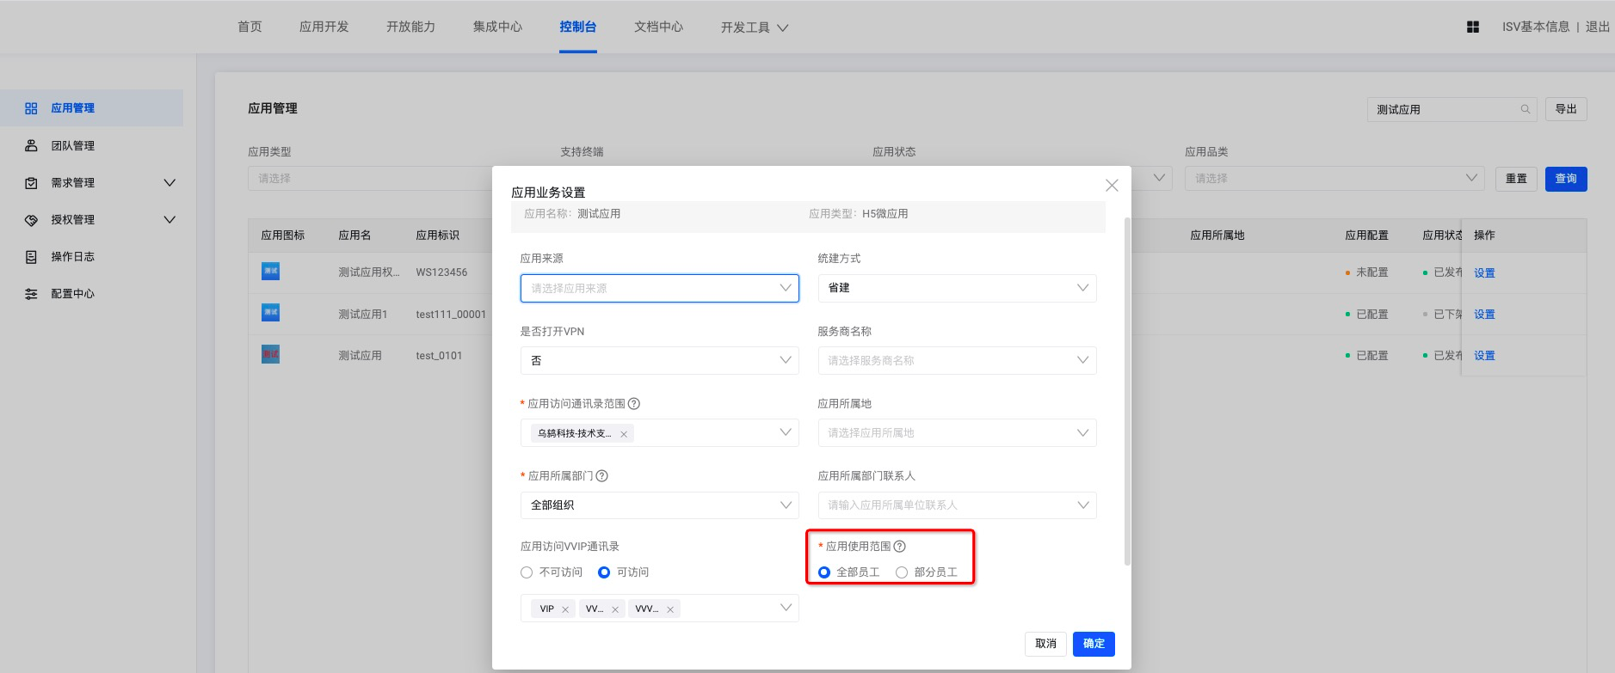Click 确定 to confirm the settings

point(1094,644)
